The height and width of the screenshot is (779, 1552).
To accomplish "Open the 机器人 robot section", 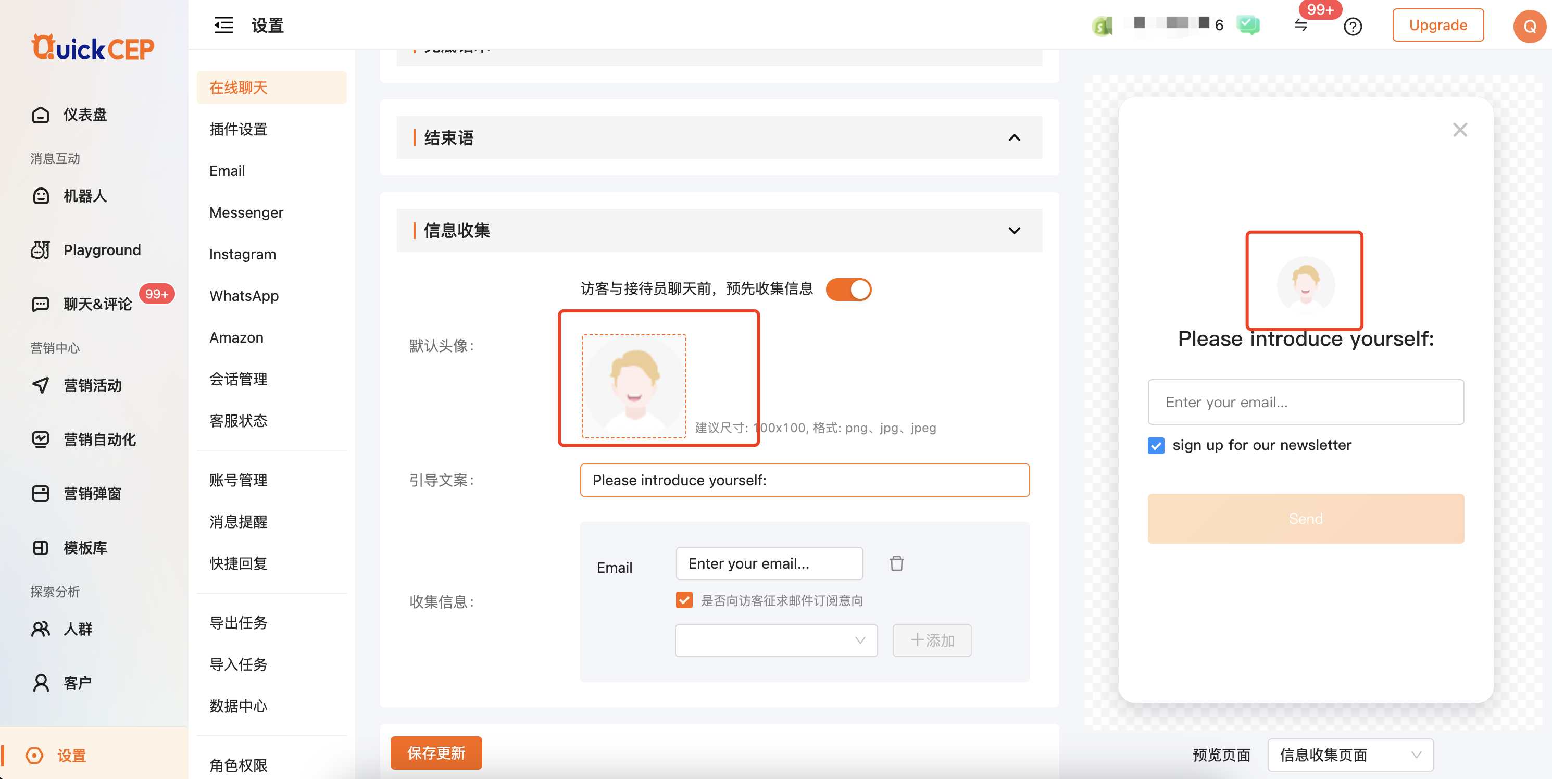I will (85, 196).
